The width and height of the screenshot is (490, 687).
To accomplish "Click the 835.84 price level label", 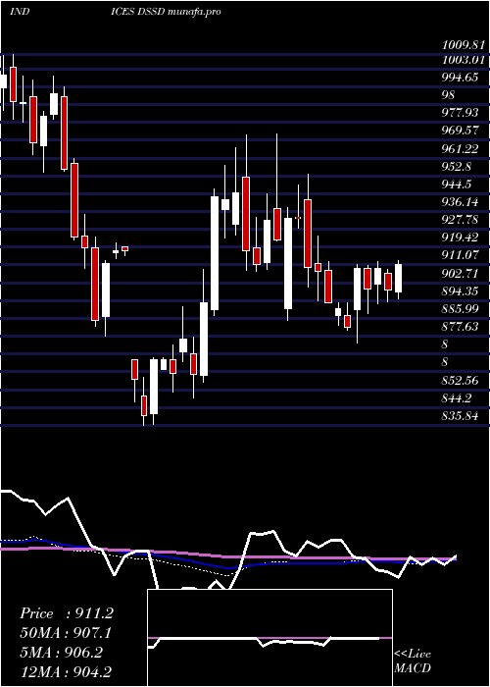I will click(x=460, y=416).
